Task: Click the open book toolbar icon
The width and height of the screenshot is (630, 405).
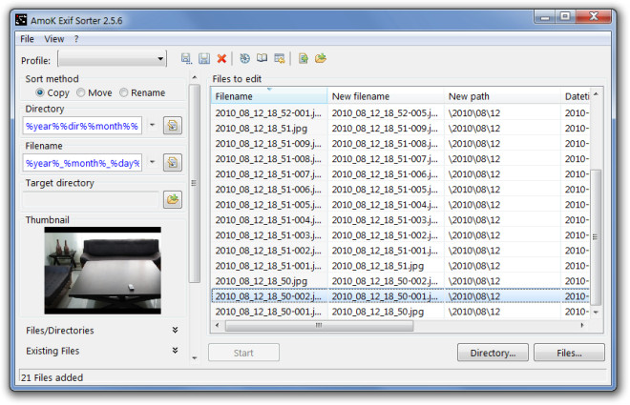Action: click(262, 59)
